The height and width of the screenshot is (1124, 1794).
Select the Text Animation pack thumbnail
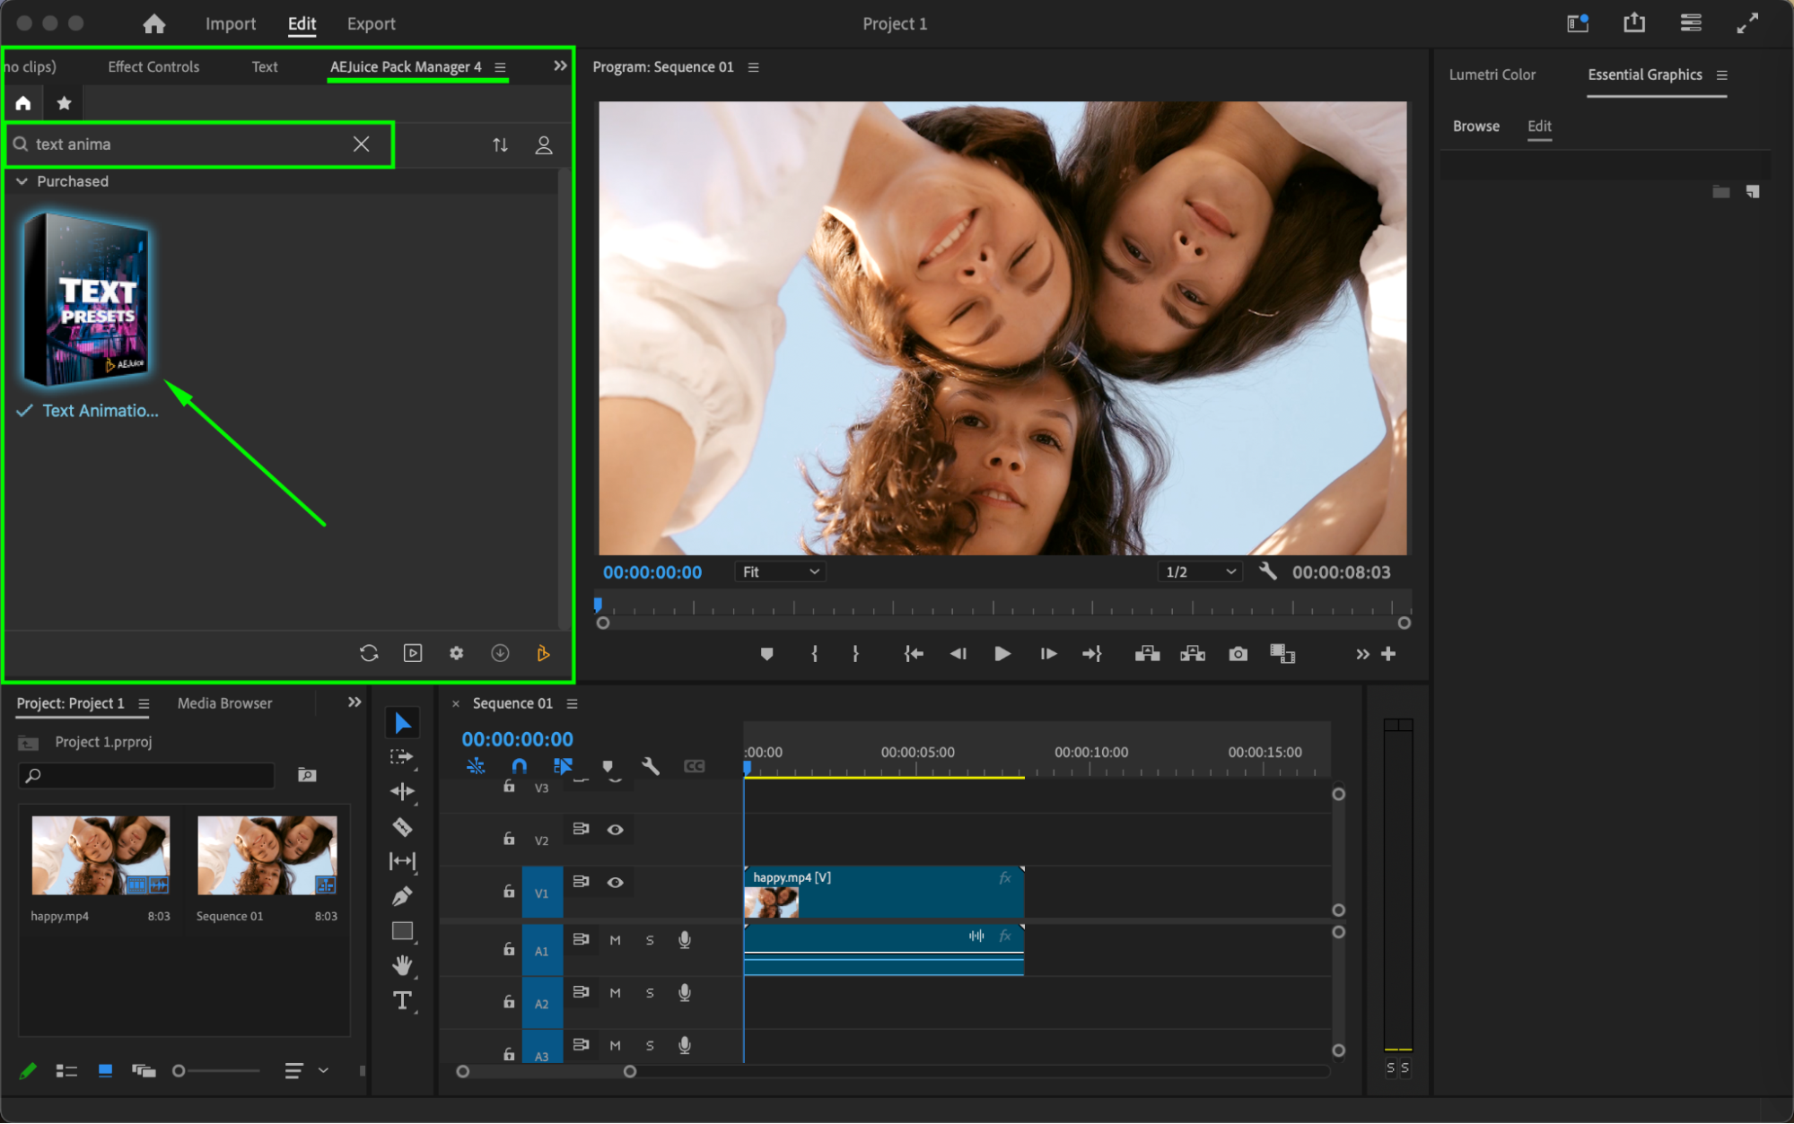[x=86, y=299]
